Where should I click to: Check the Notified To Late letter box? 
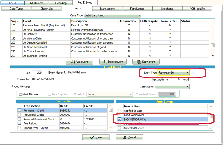119,111
